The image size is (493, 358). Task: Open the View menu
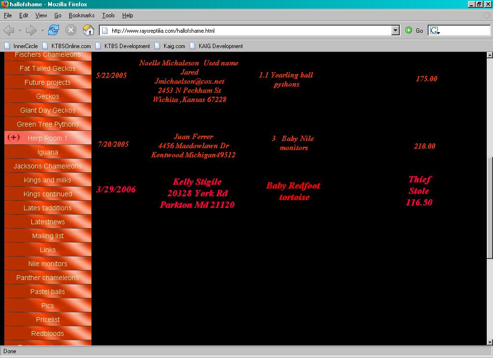tap(41, 15)
